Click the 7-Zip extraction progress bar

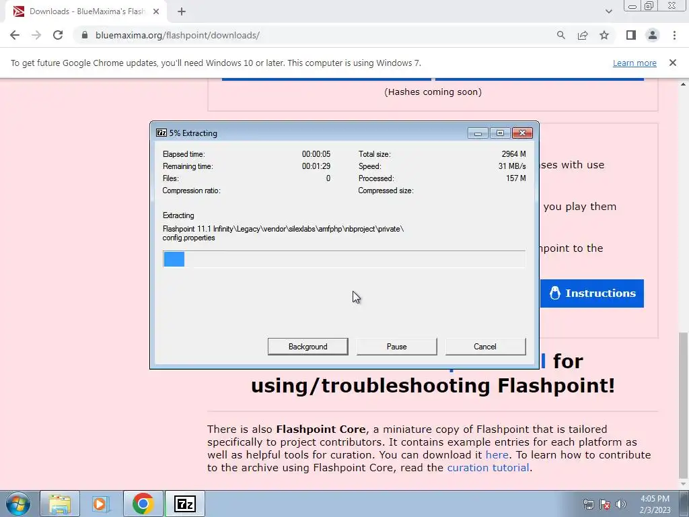(x=344, y=259)
